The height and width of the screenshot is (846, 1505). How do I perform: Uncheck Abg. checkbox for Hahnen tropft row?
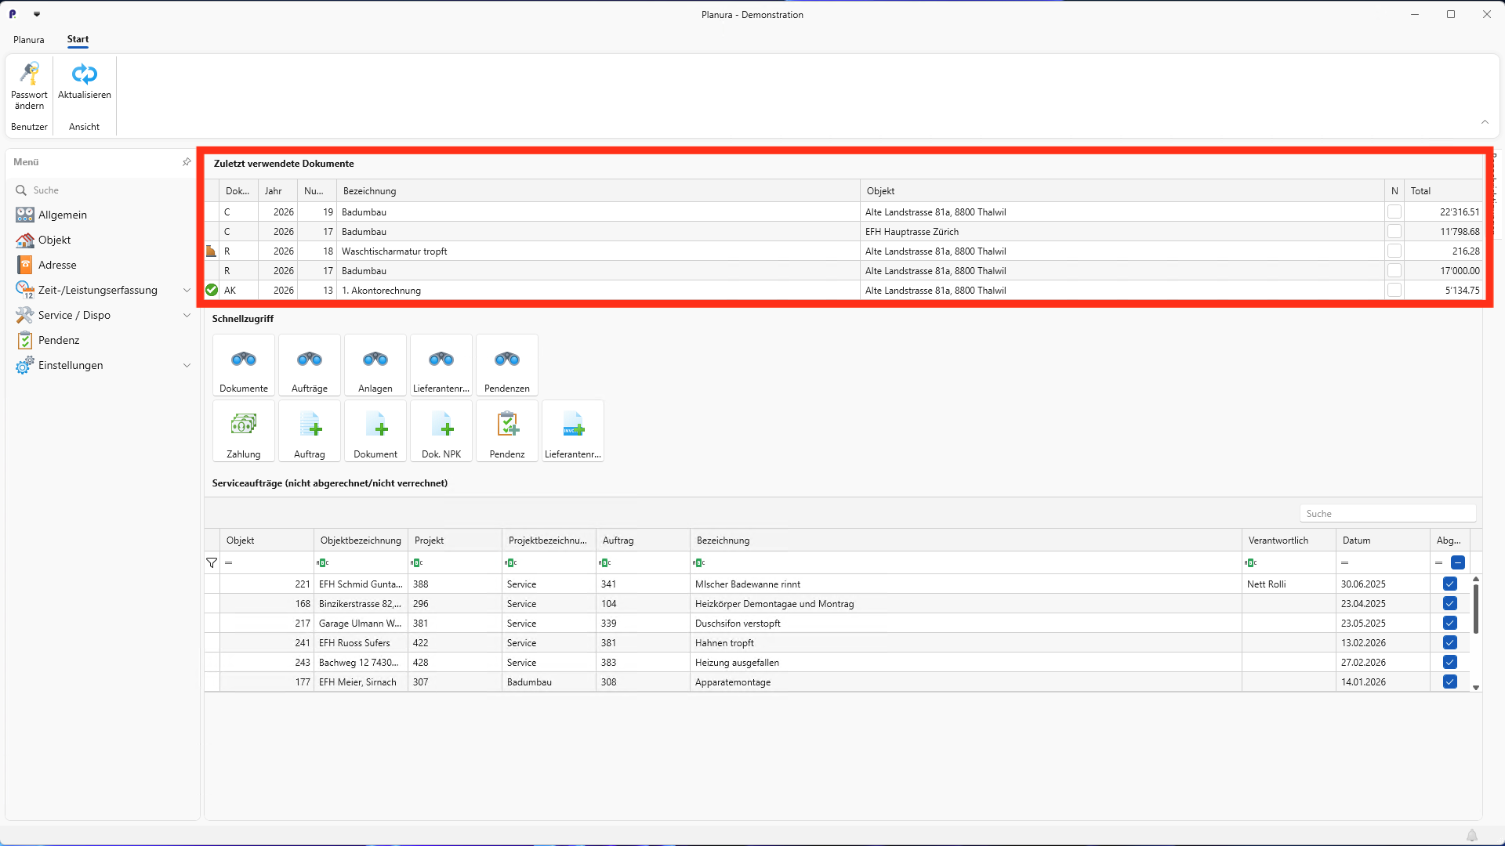click(1449, 643)
